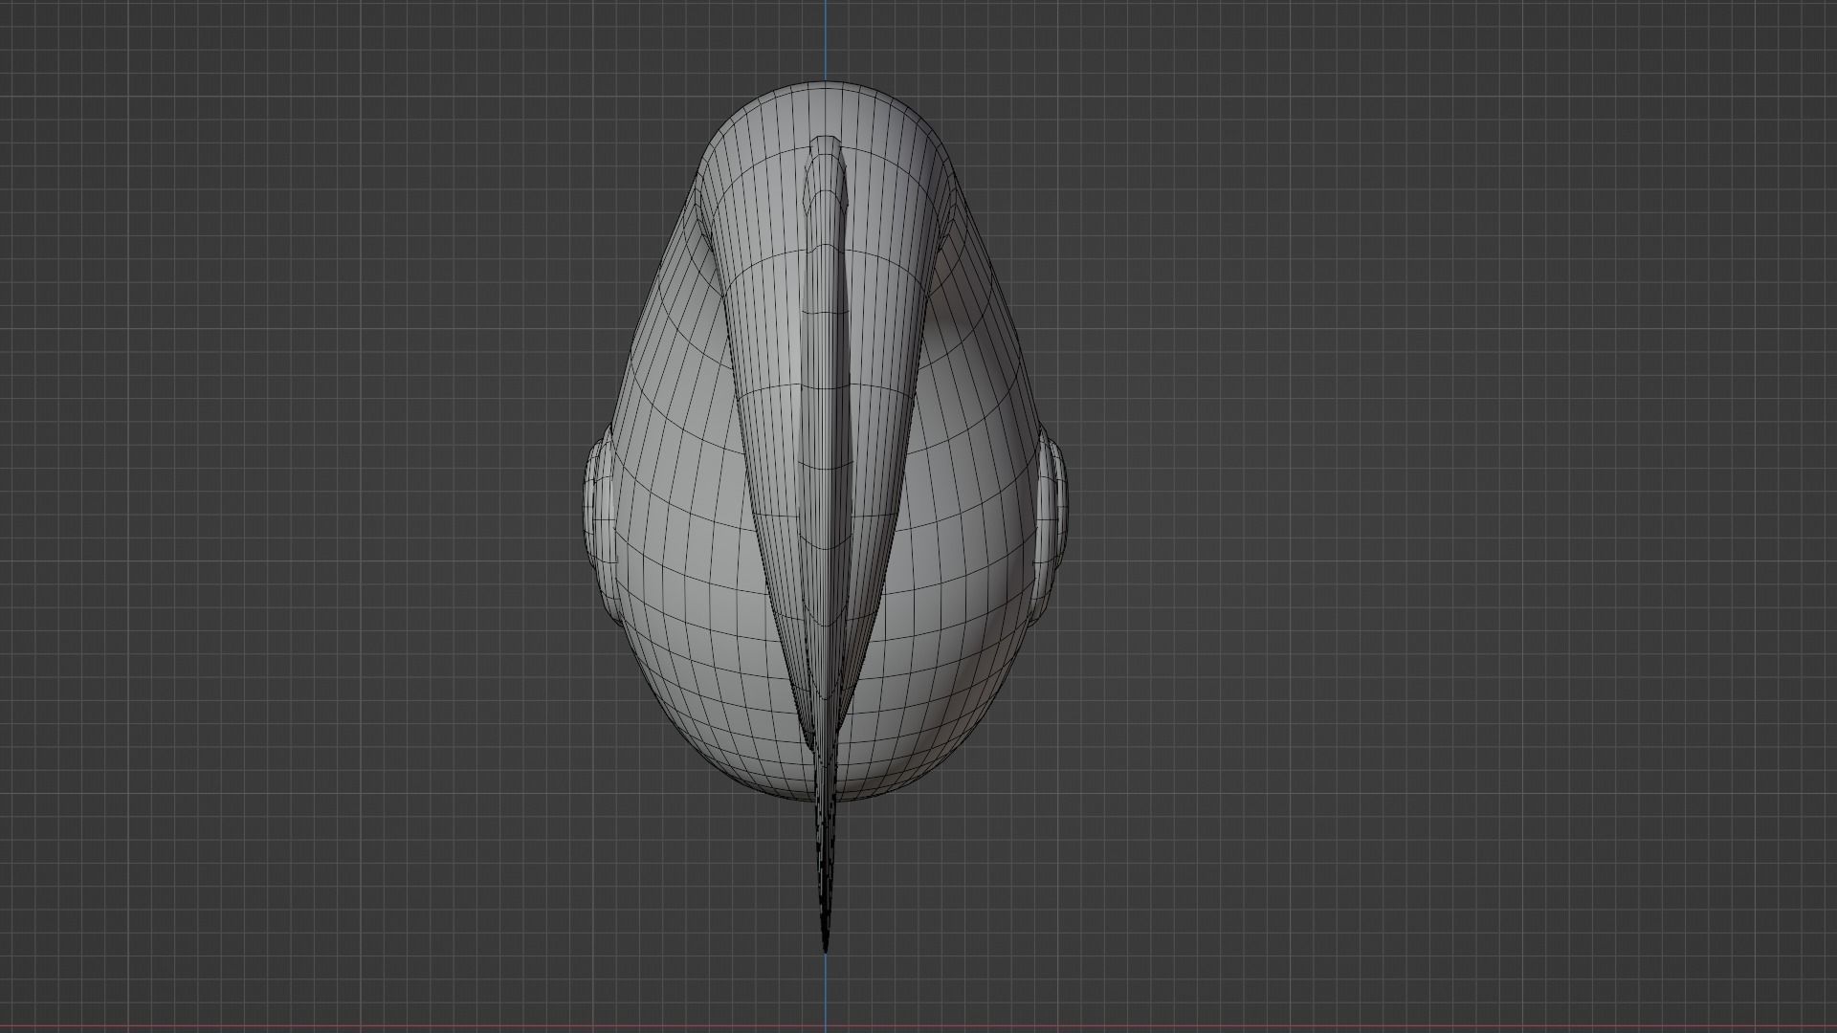Screen dimensions: 1837x1033
Task: Click the blue Z-axis line above the model
Action: click(826, 38)
